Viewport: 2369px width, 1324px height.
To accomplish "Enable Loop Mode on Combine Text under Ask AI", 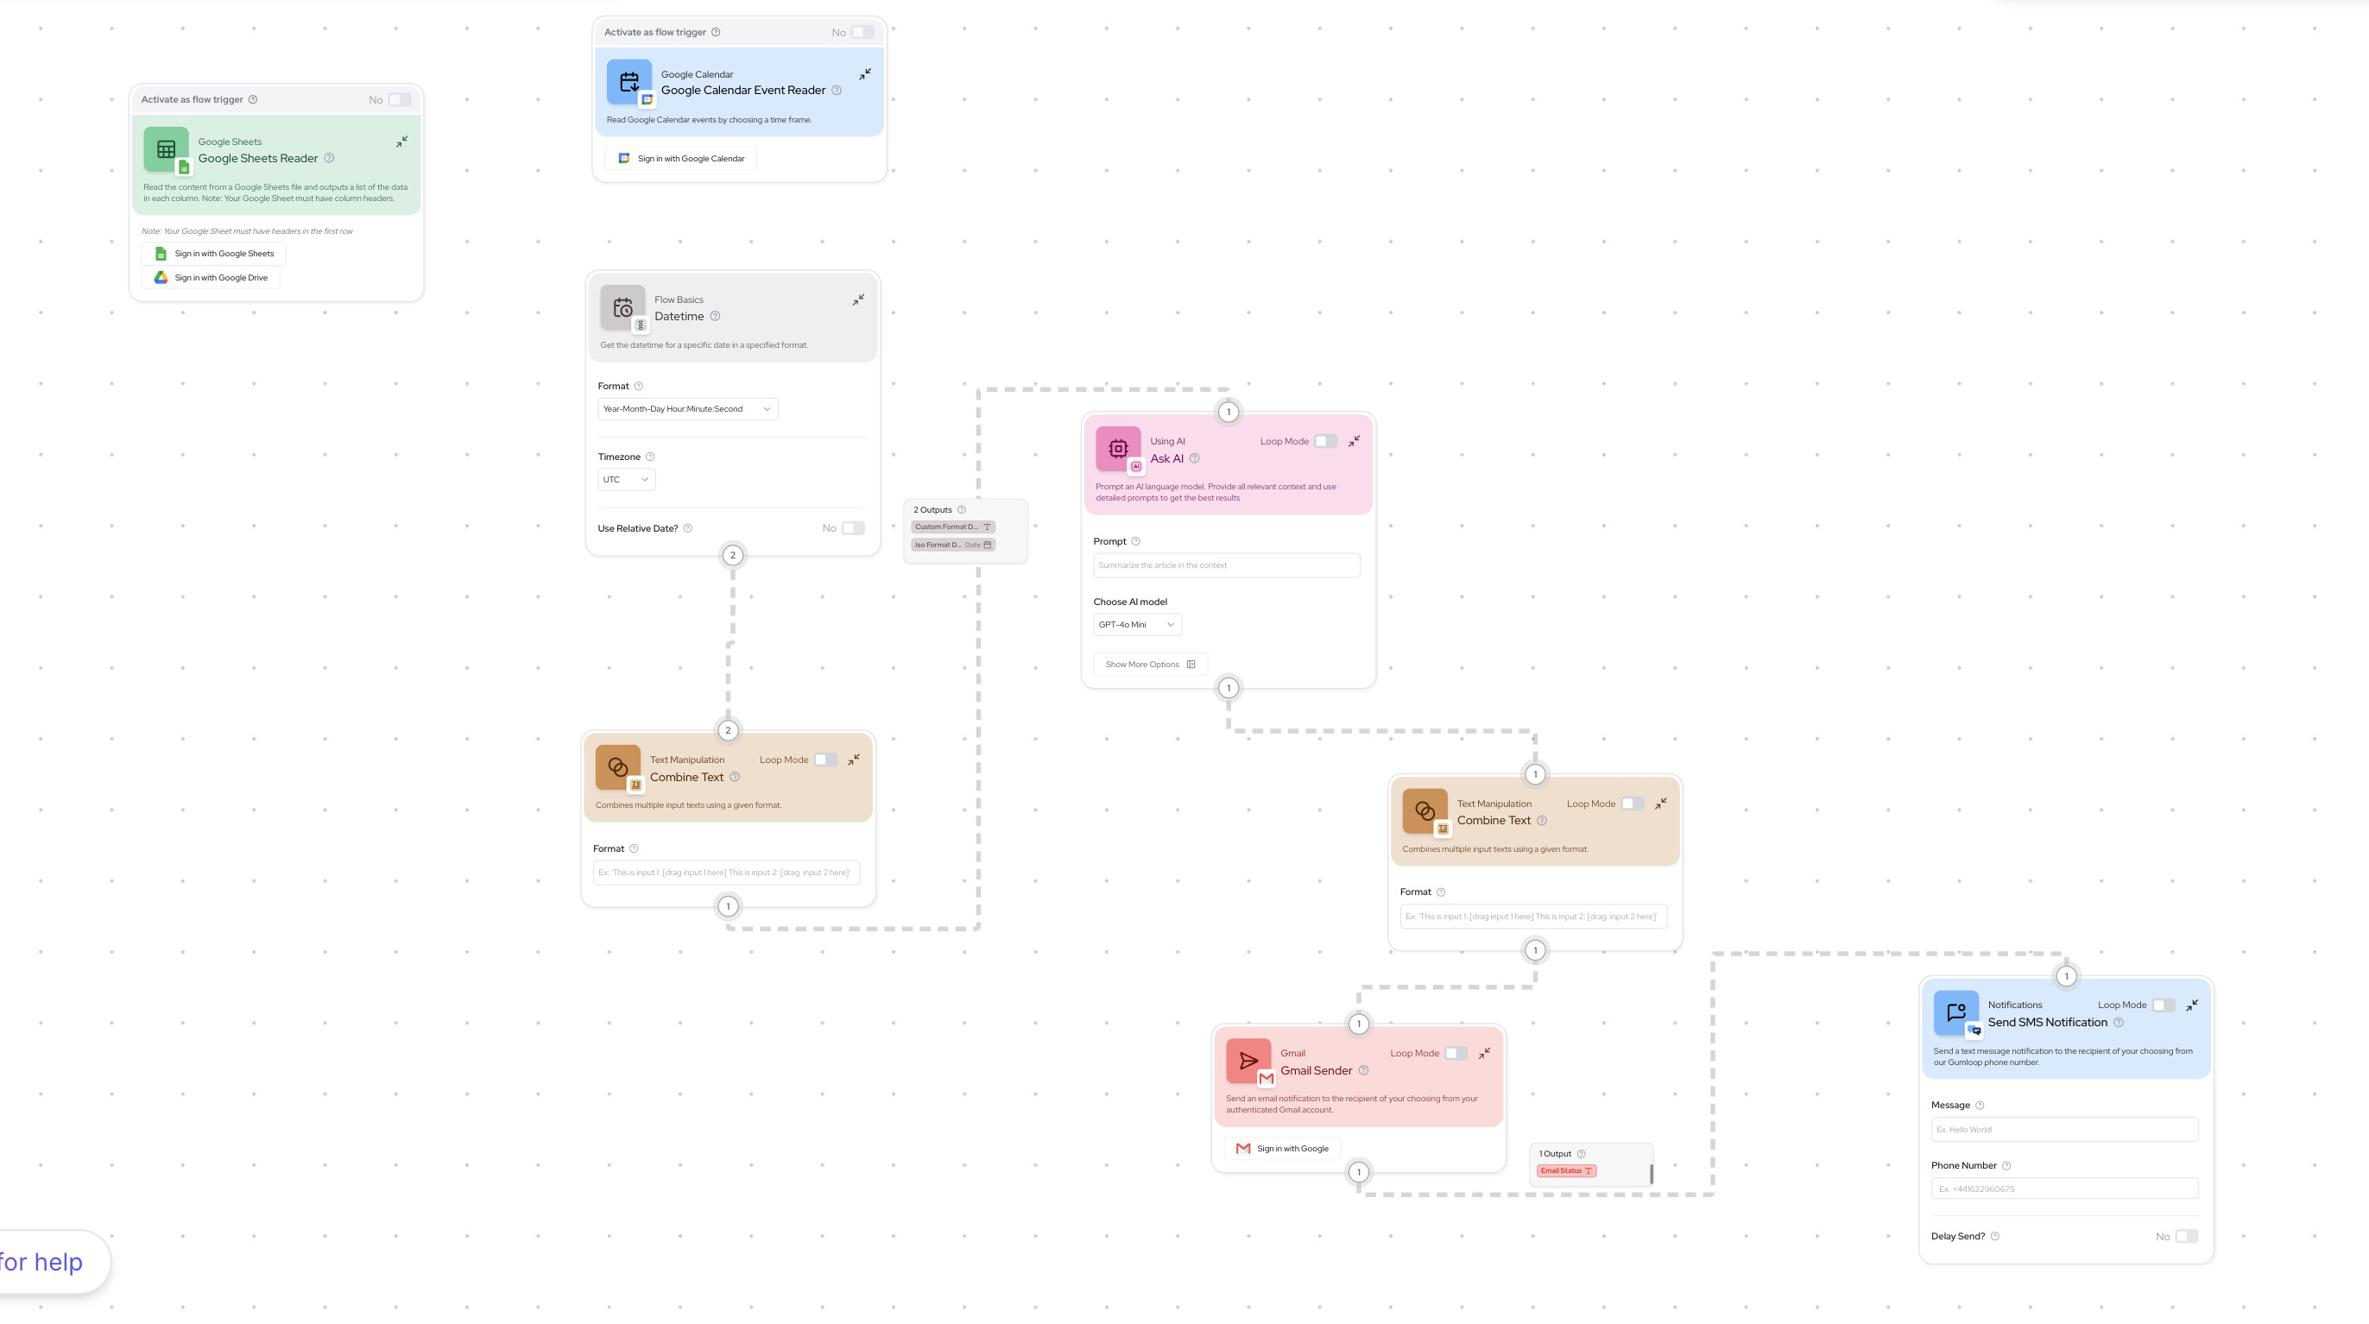I will (x=1633, y=804).
